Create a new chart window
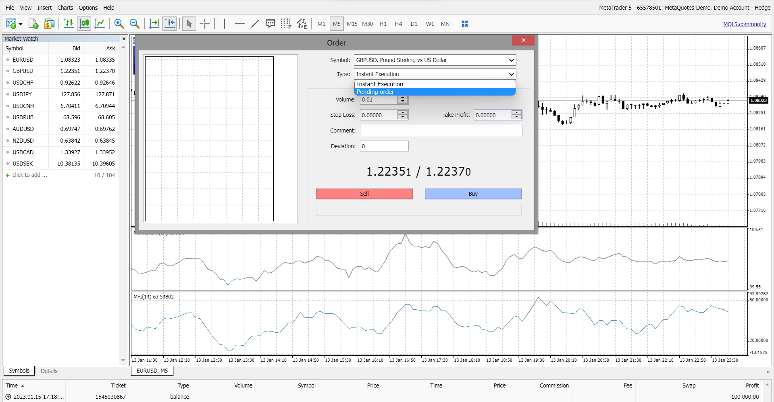 pyautogui.click(x=11, y=24)
